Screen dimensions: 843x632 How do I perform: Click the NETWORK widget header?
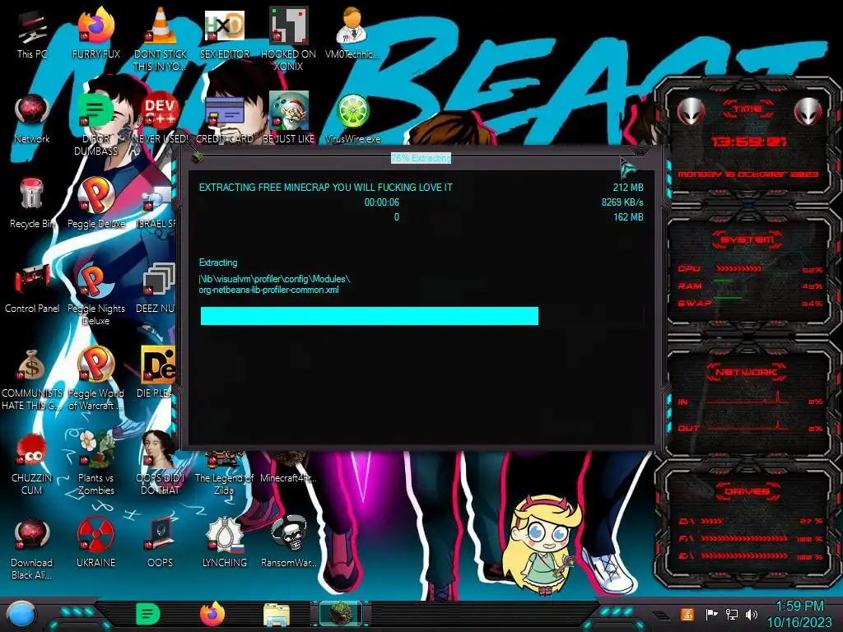746,371
